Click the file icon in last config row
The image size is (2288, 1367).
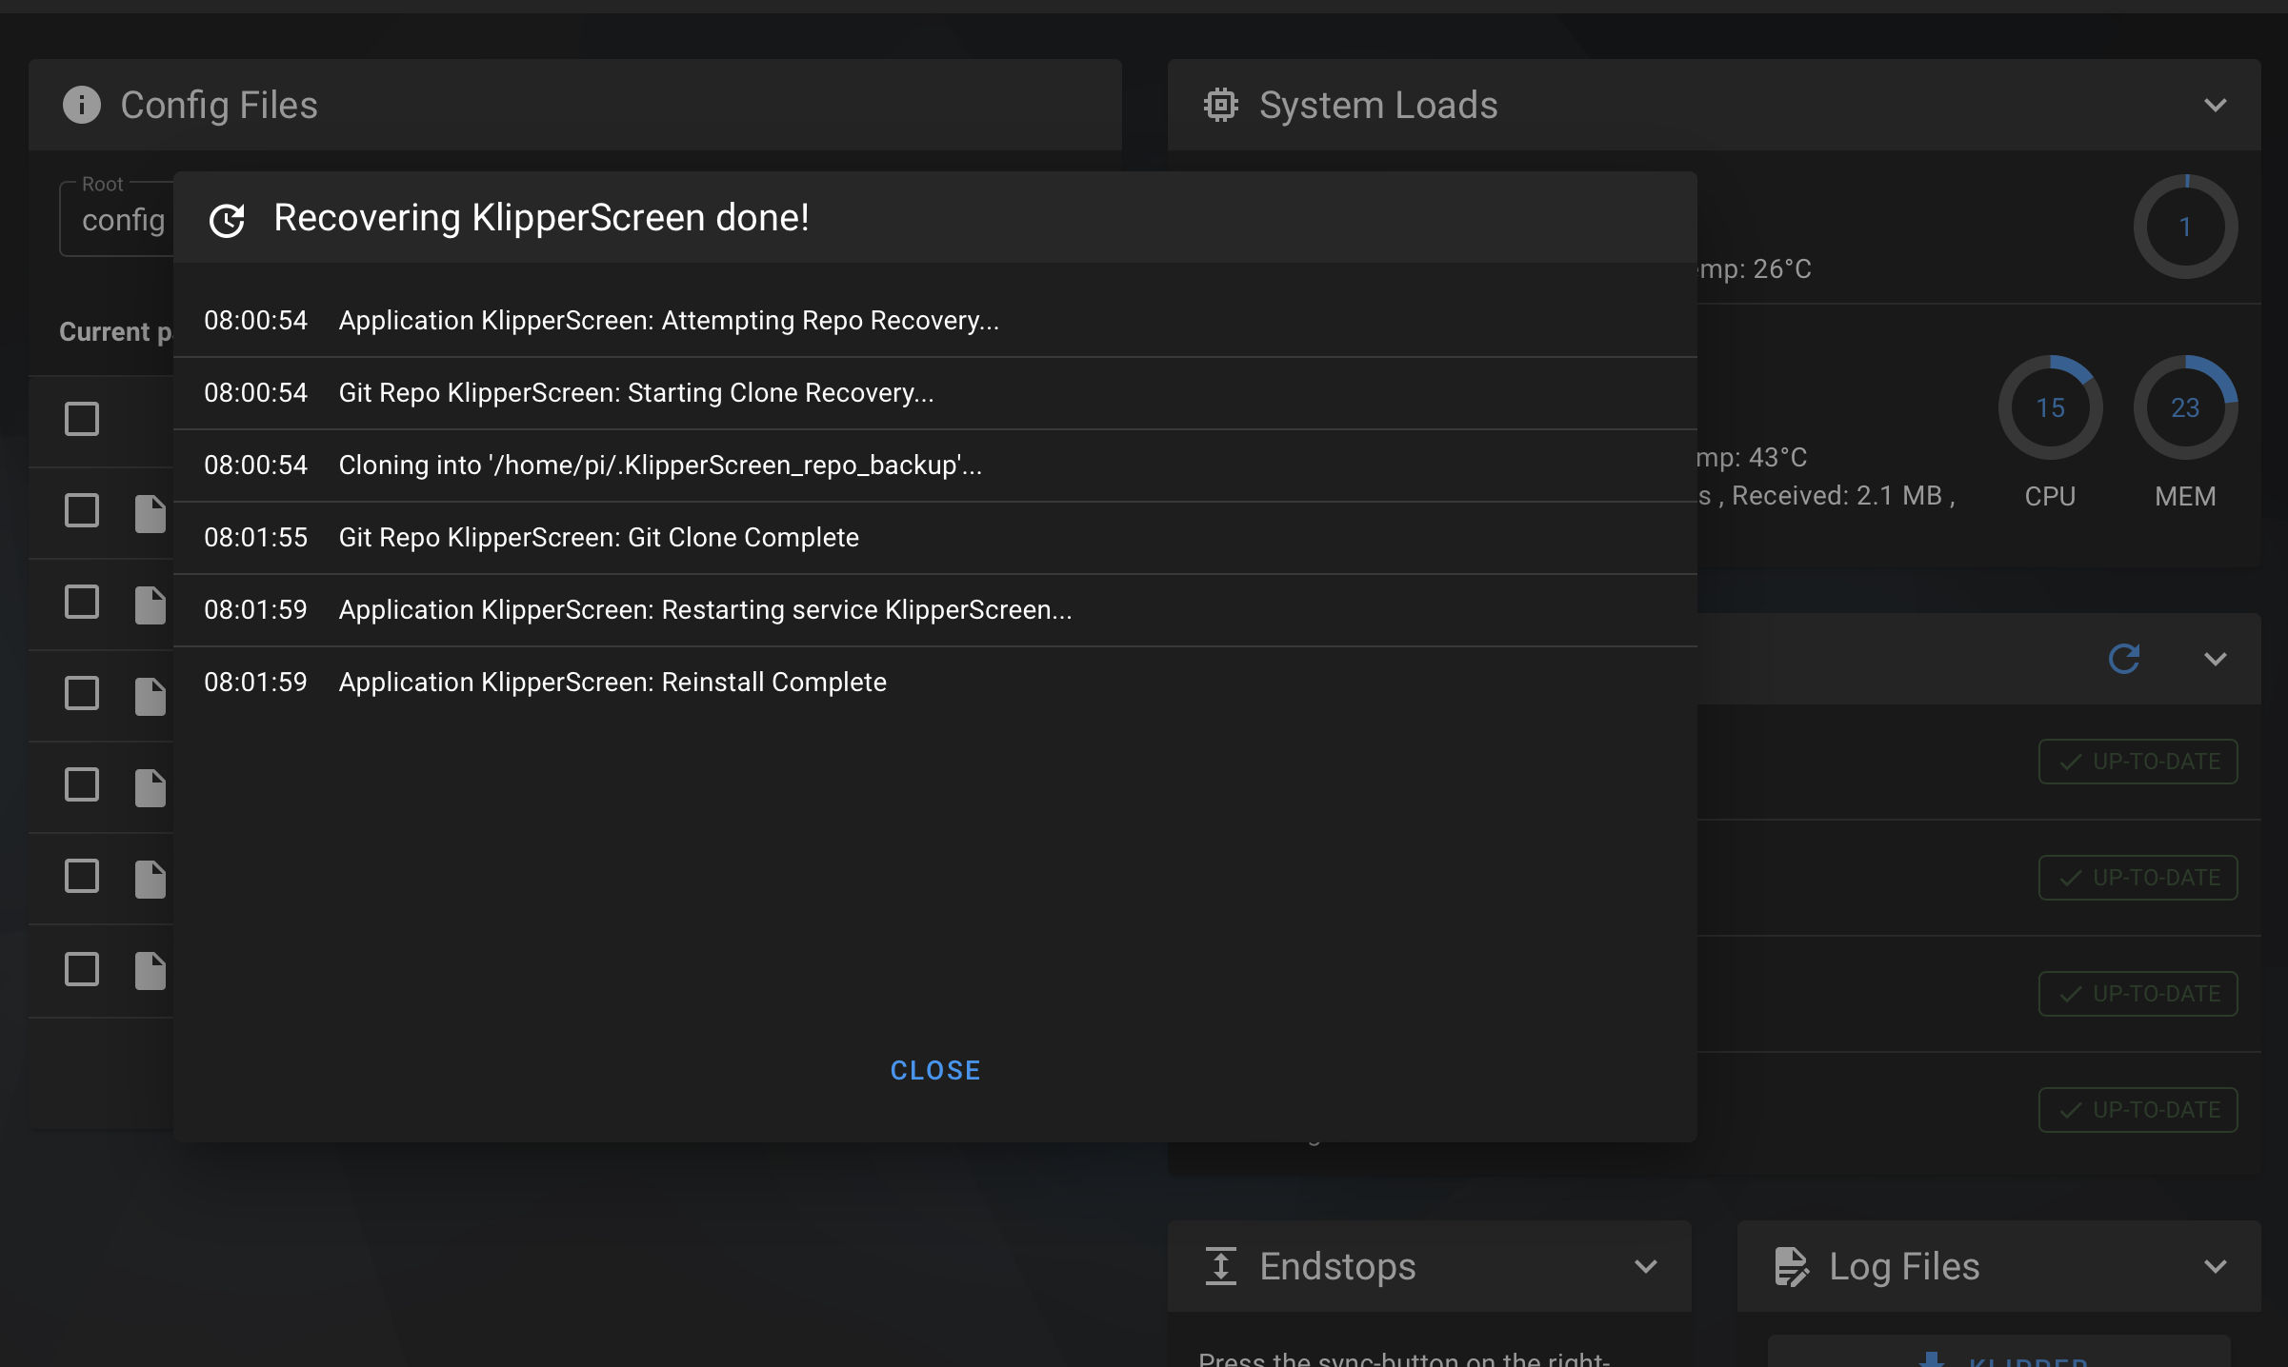(x=151, y=970)
